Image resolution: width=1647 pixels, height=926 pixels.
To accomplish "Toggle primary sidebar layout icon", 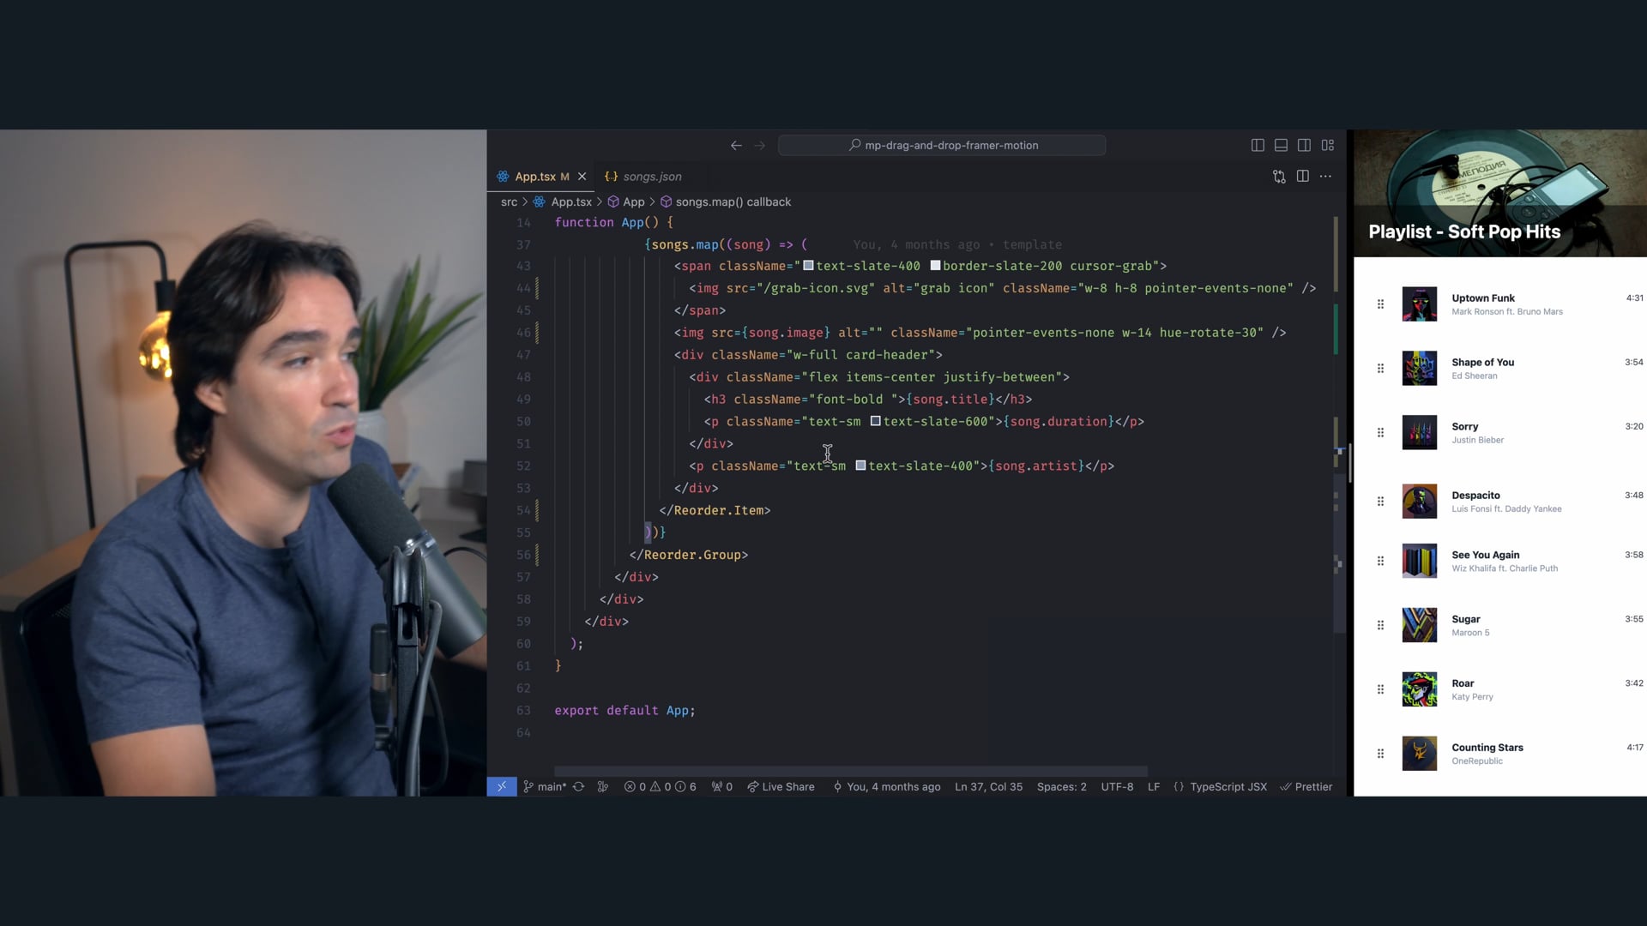I will 1258,146.
